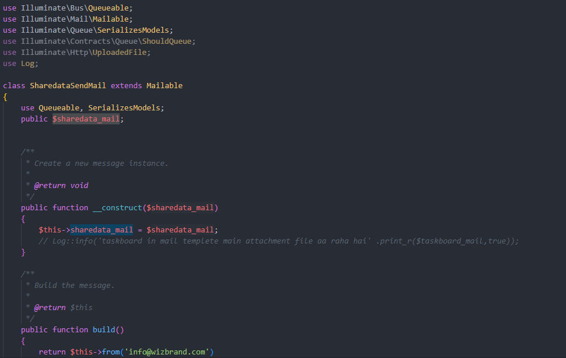Click the yellow opening brace below class declaration
The image size is (566, 358).
[5, 97]
